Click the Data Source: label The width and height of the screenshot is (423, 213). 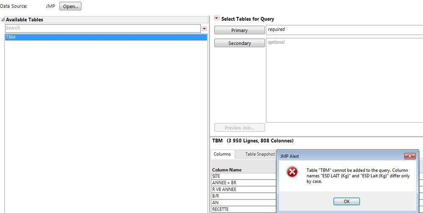click(14, 6)
